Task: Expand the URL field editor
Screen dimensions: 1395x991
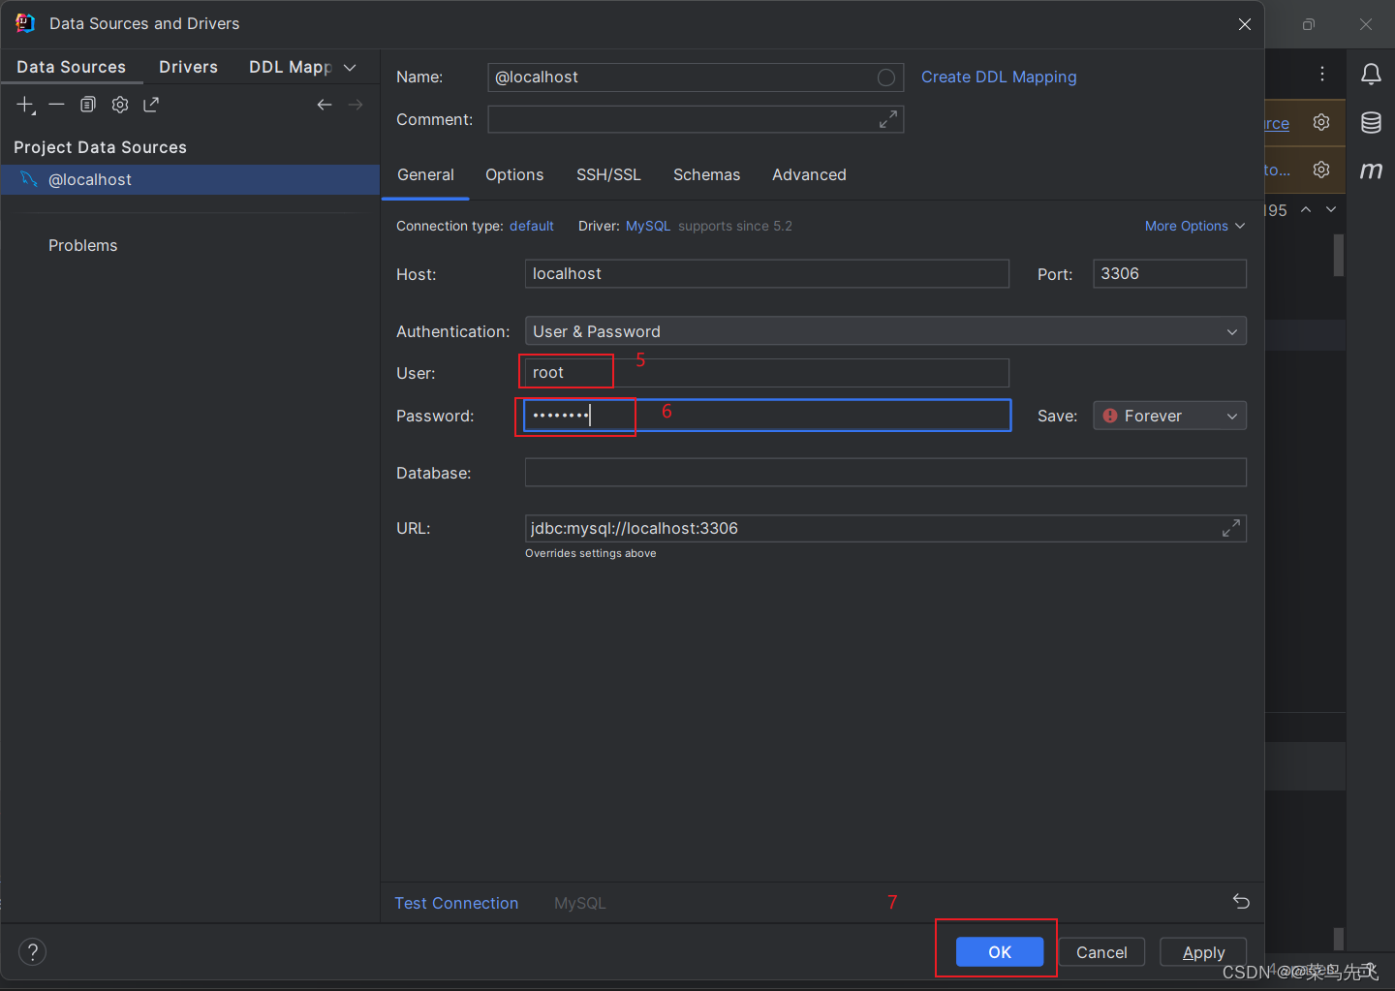Action: [1230, 528]
